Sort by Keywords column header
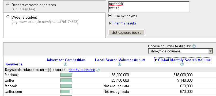Screen dimensions: 216x96 14,64
